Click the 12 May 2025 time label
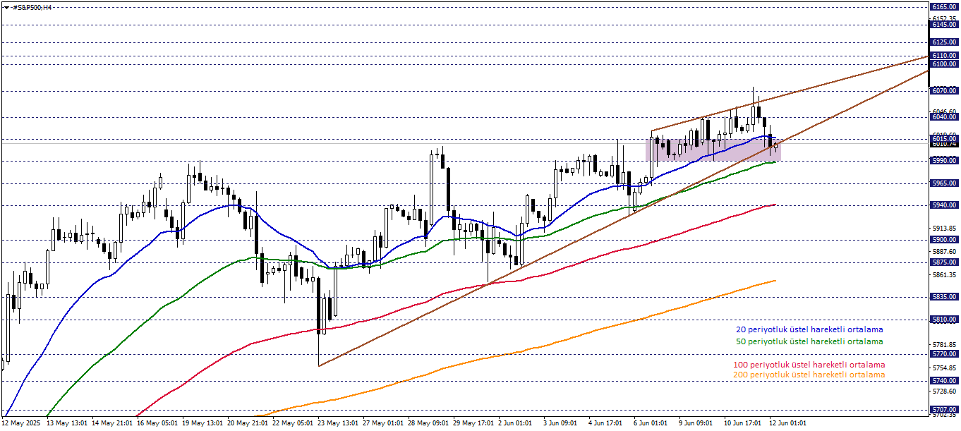The height and width of the screenshot is (431, 961). click(21, 423)
